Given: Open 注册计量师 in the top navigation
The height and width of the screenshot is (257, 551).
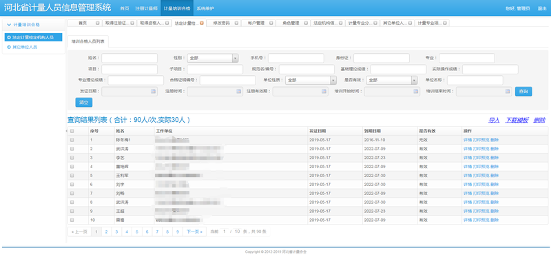Looking at the screenshot, I should click(x=146, y=8).
